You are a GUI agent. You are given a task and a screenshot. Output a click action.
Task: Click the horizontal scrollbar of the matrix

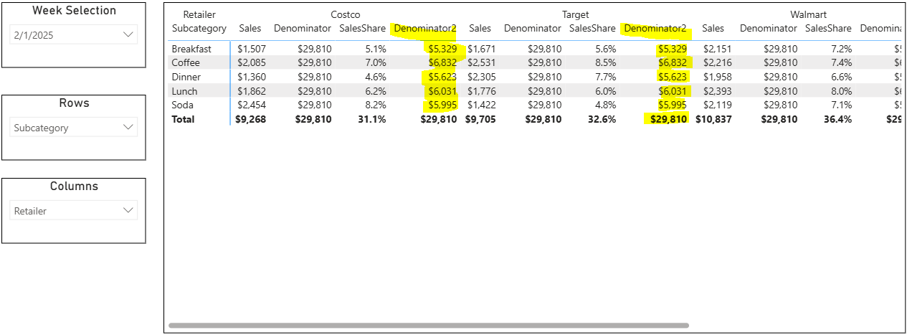tap(429, 325)
